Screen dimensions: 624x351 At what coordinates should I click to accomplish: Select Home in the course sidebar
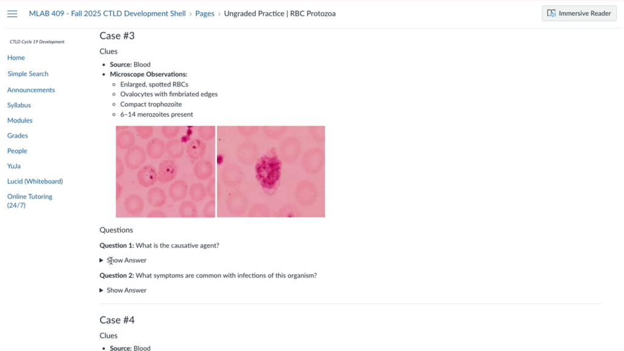click(x=16, y=57)
